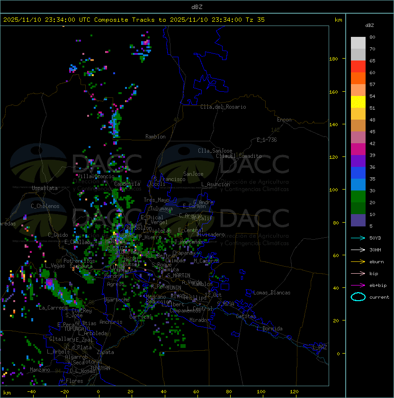Click the 'Clla.del_Rosario' map label
The width and height of the screenshot is (394, 398).
[x=223, y=107]
